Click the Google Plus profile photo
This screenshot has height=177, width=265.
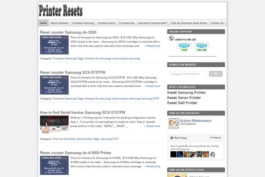177,175
